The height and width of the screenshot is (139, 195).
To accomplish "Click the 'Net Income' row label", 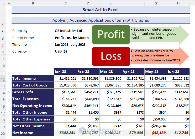I will [33, 133].
